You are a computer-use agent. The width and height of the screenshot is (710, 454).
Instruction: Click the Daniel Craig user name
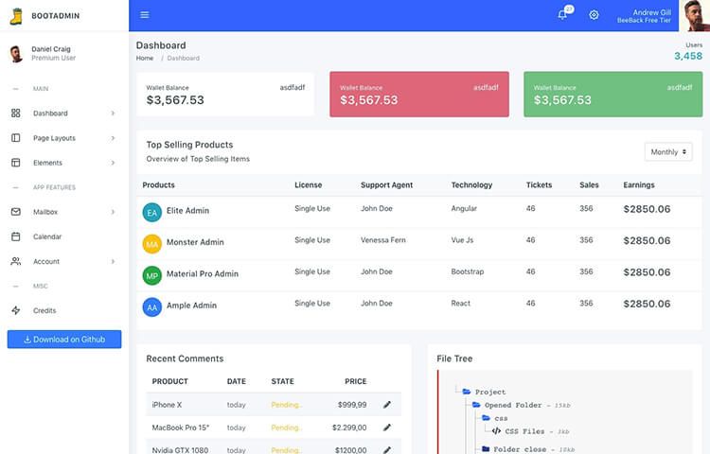point(51,49)
